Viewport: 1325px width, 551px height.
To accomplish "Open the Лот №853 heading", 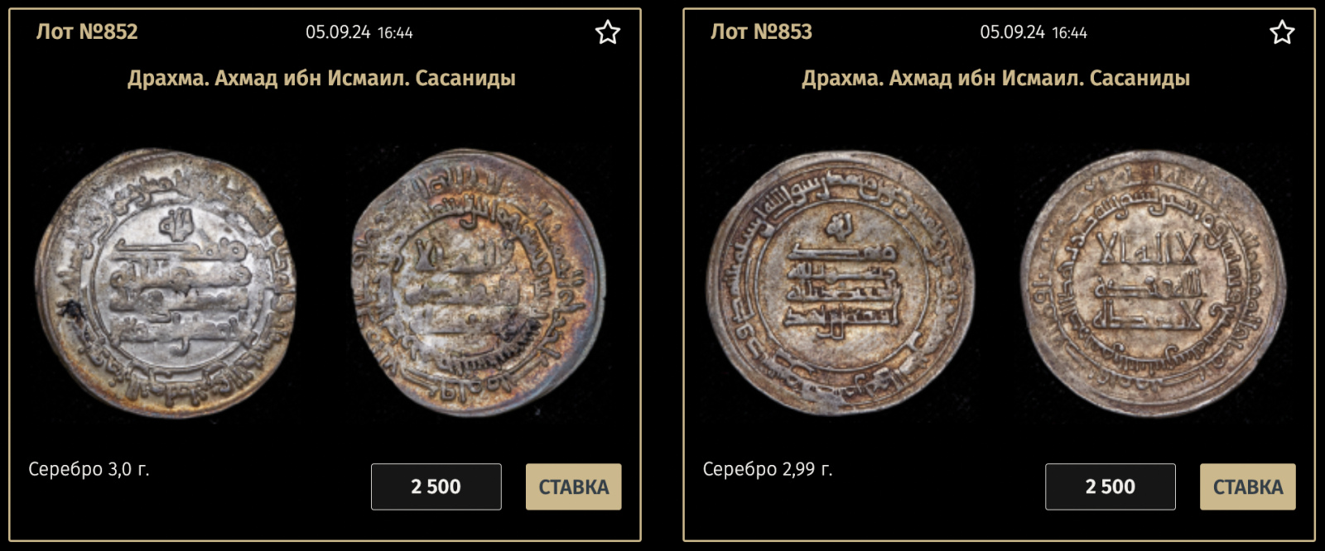I will pos(761,32).
